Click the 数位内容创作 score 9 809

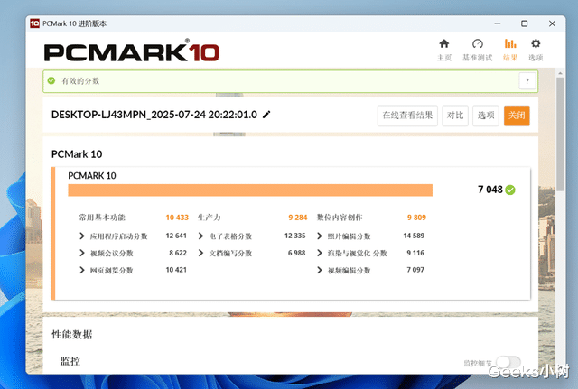(x=416, y=218)
